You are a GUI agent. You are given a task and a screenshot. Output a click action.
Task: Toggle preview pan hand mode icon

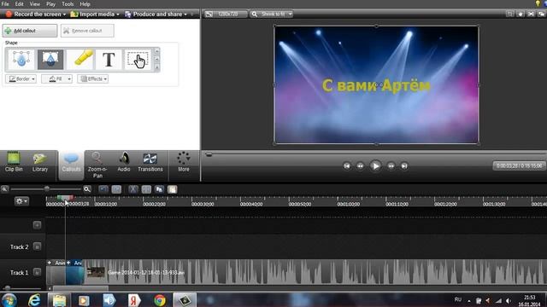(x=521, y=14)
